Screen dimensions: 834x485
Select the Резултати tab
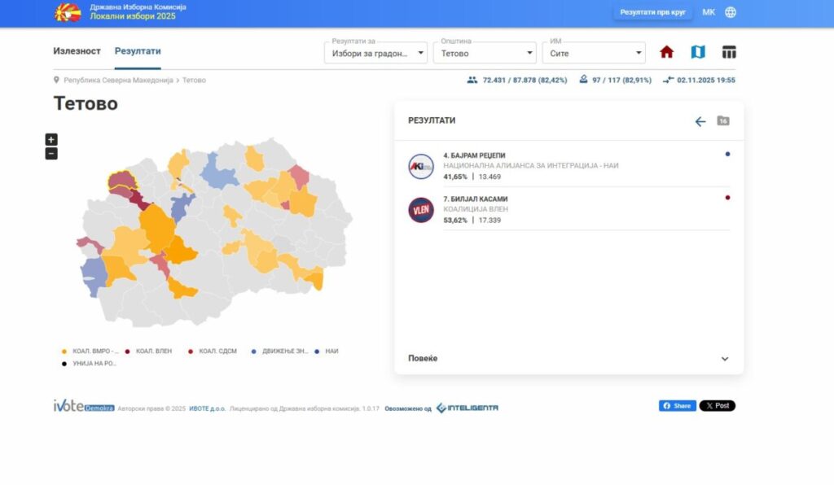[138, 51]
